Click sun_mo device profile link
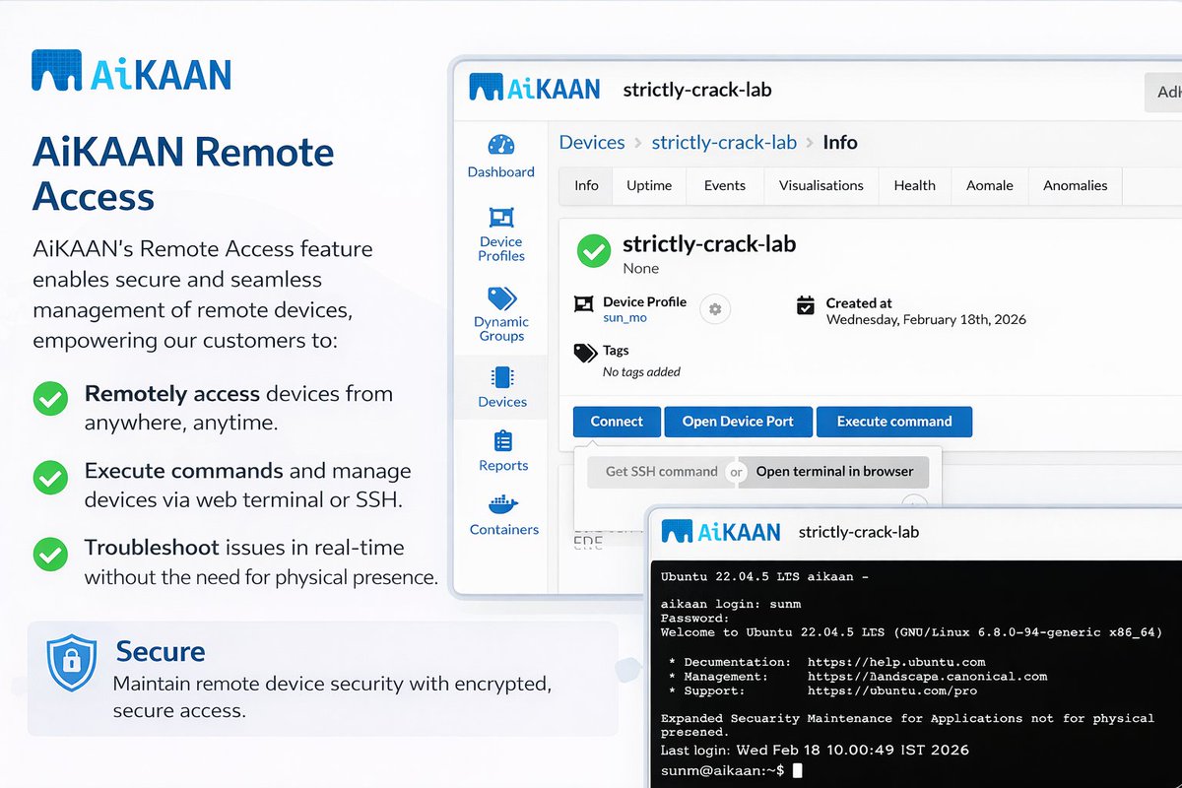 625,318
